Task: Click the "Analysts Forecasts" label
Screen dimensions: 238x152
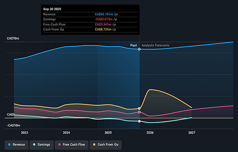Action: [155, 45]
